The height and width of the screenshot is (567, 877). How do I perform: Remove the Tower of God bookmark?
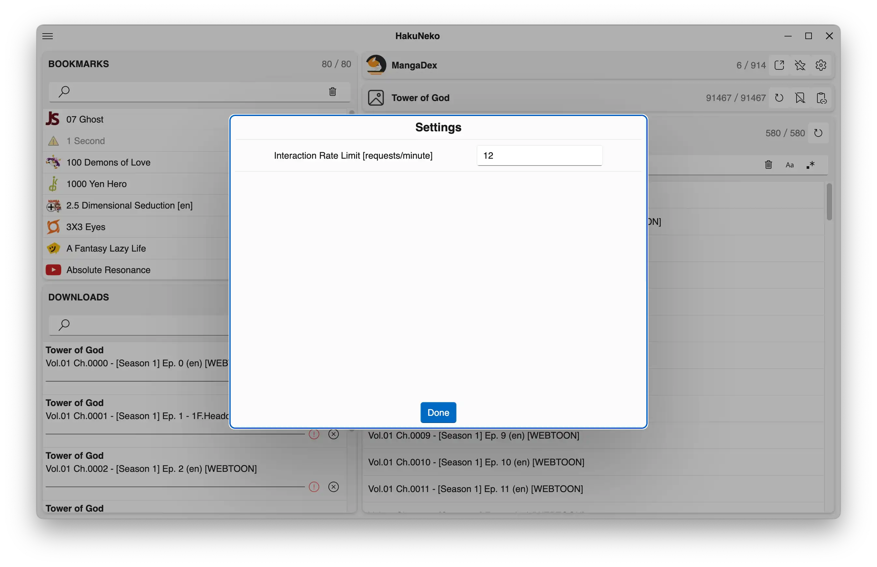[x=800, y=98]
